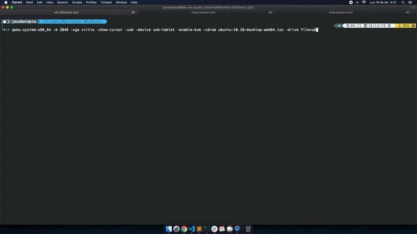Switch to the third terminal tab
The width and height of the screenshot is (417, 234).
[x=343, y=12]
